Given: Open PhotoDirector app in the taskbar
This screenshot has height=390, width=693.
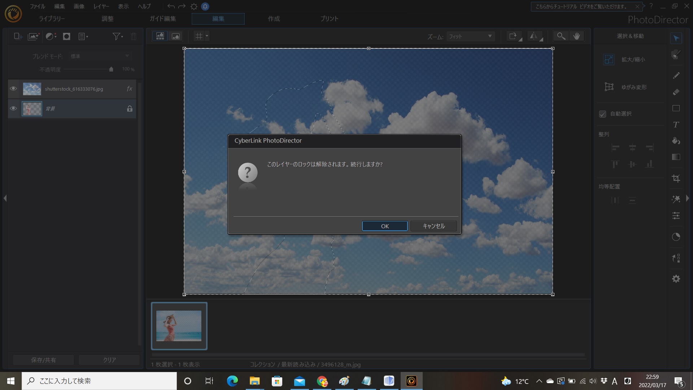Looking at the screenshot, I should click(411, 381).
